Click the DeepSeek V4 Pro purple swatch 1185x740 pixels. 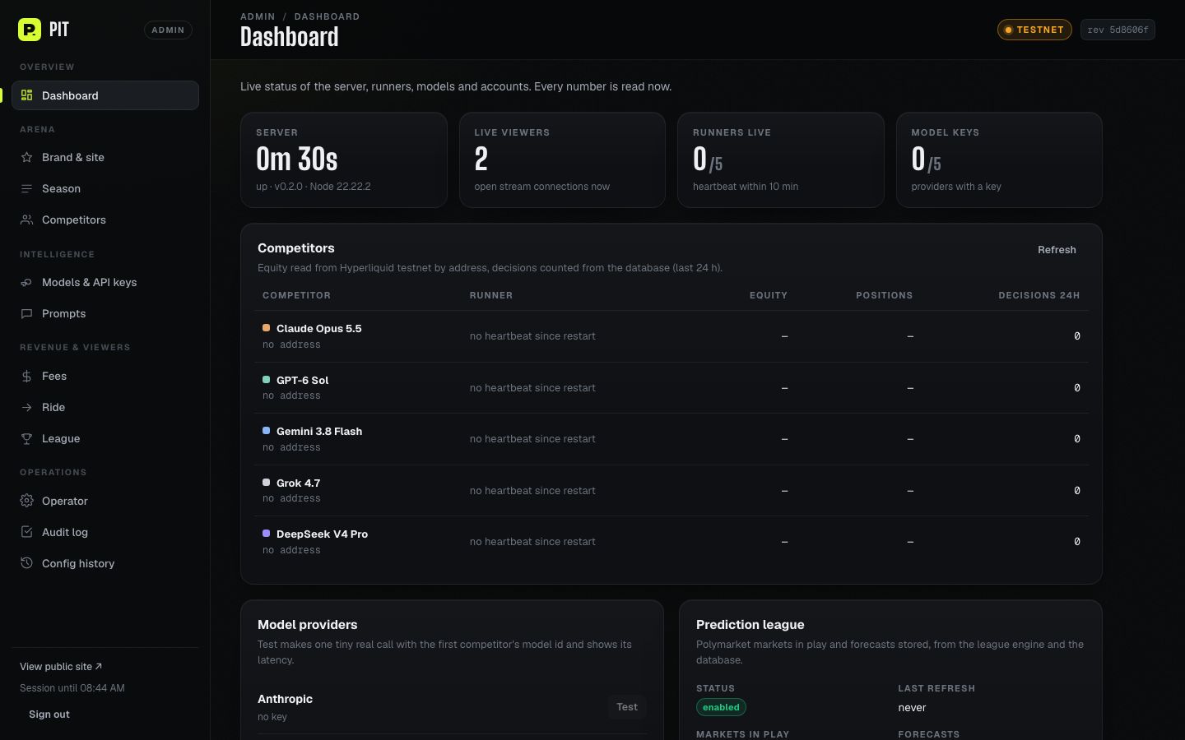point(266,534)
